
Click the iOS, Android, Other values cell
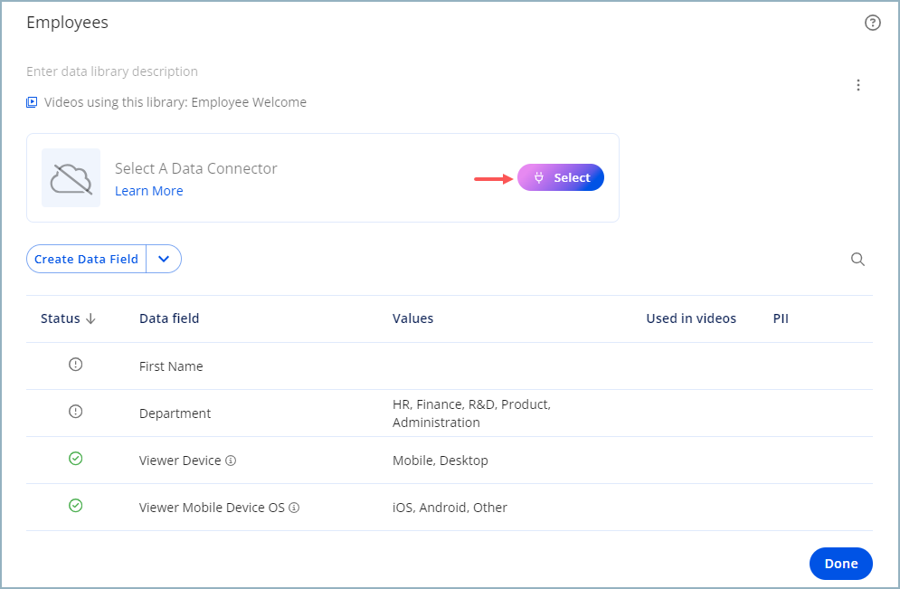pyautogui.click(x=450, y=508)
